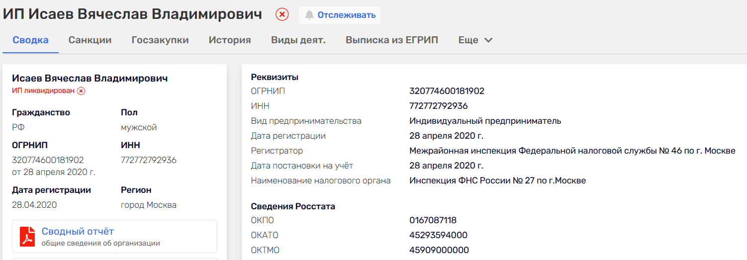Click the chevron arrow next to Еще
This screenshot has width=747, height=260.
click(488, 40)
